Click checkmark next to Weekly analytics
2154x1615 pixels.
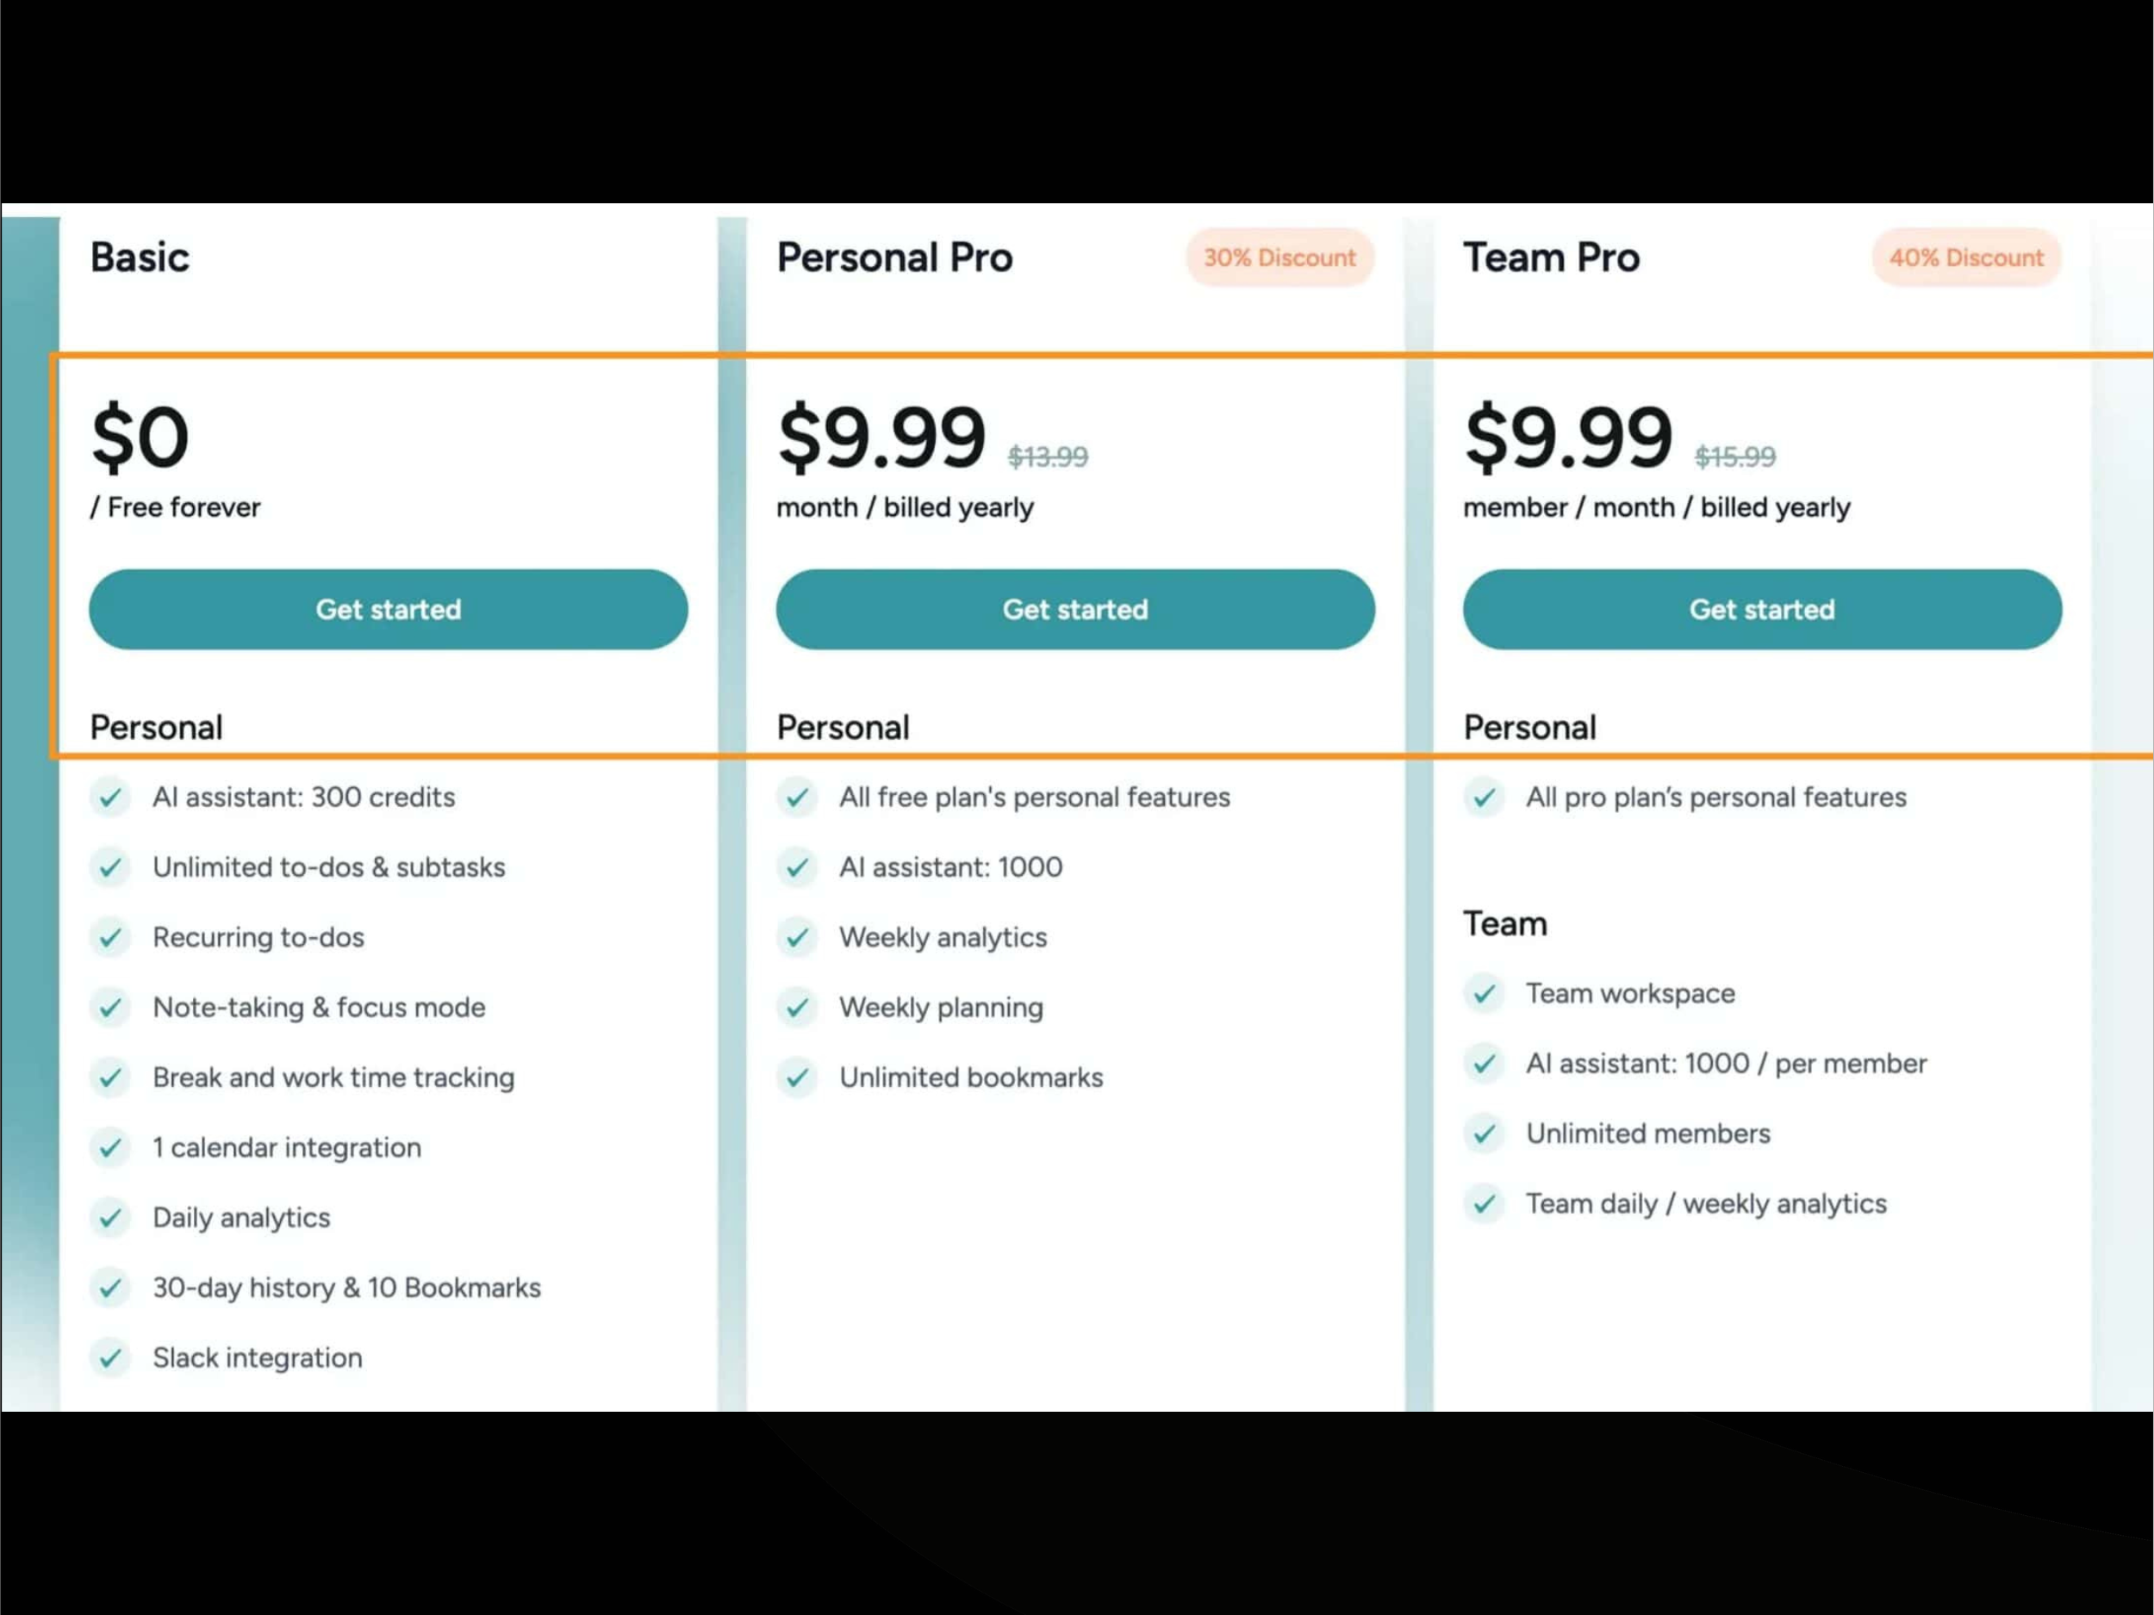tap(797, 937)
